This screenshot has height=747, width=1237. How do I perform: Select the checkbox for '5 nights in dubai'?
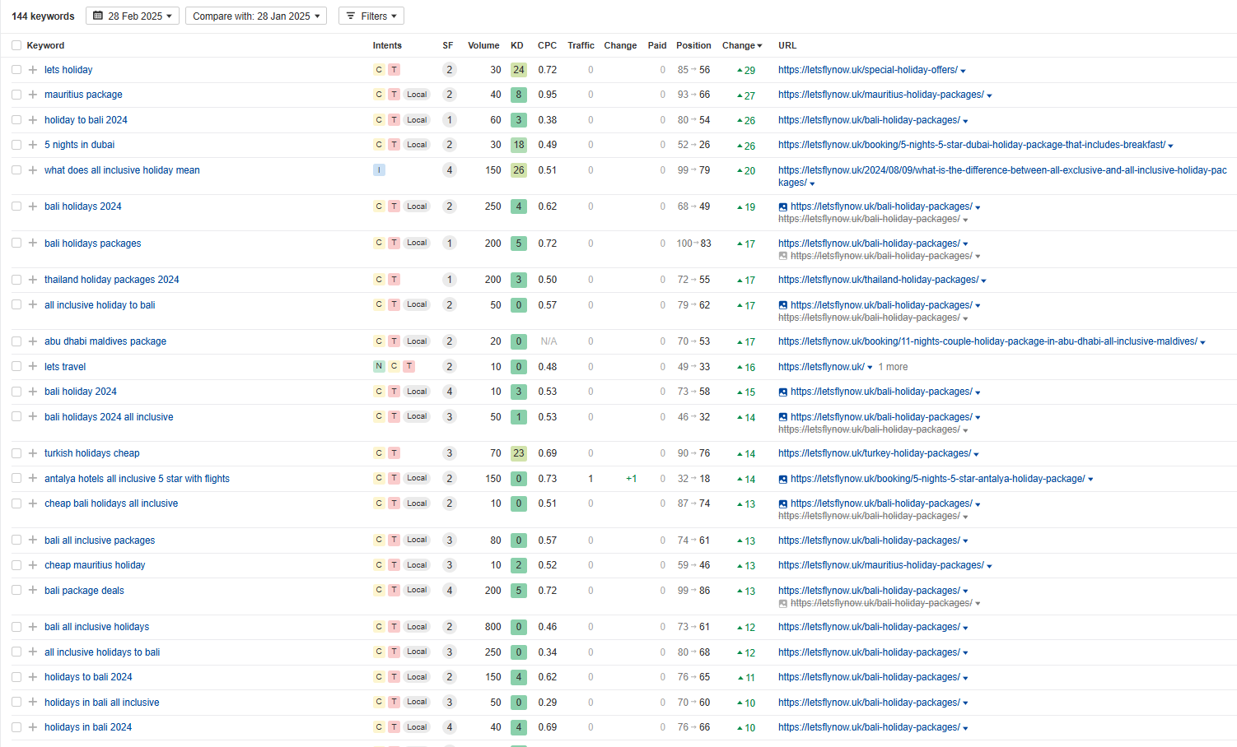(x=16, y=145)
